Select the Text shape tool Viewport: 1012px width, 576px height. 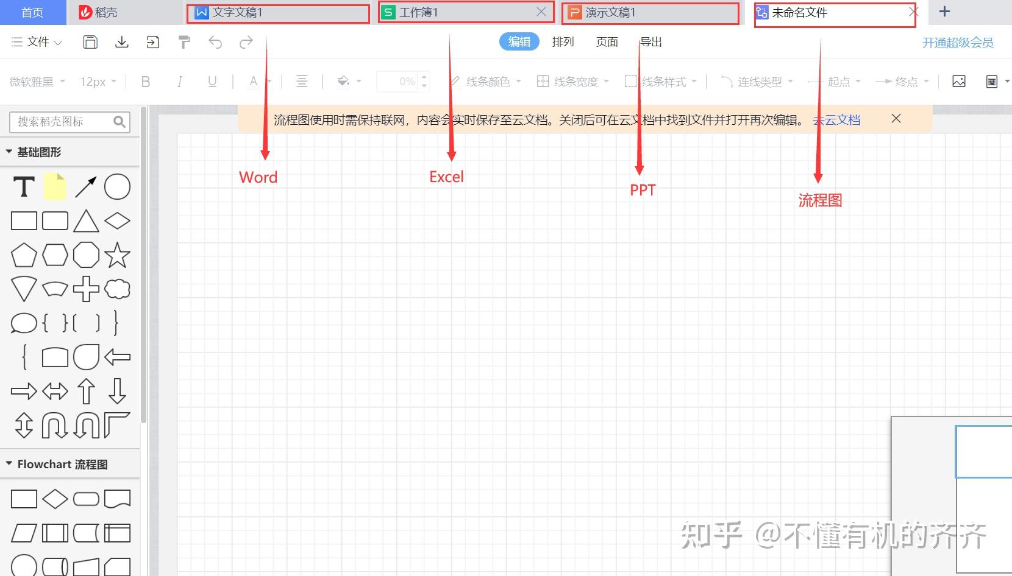point(24,187)
